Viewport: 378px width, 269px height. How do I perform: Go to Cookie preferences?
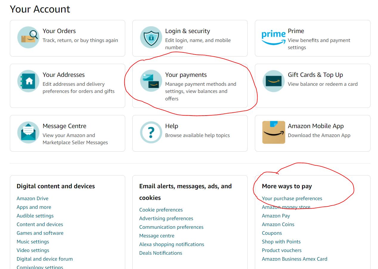(161, 210)
